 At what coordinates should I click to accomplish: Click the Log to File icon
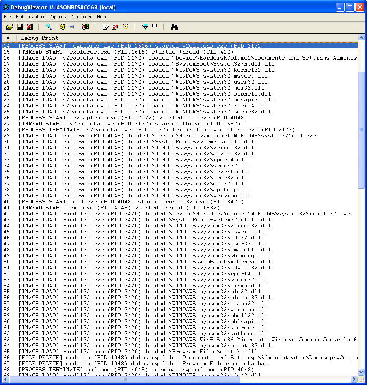[x=29, y=27]
